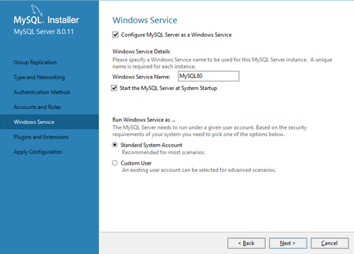Click Recommended for most scenarios text

click(x=164, y=152)
